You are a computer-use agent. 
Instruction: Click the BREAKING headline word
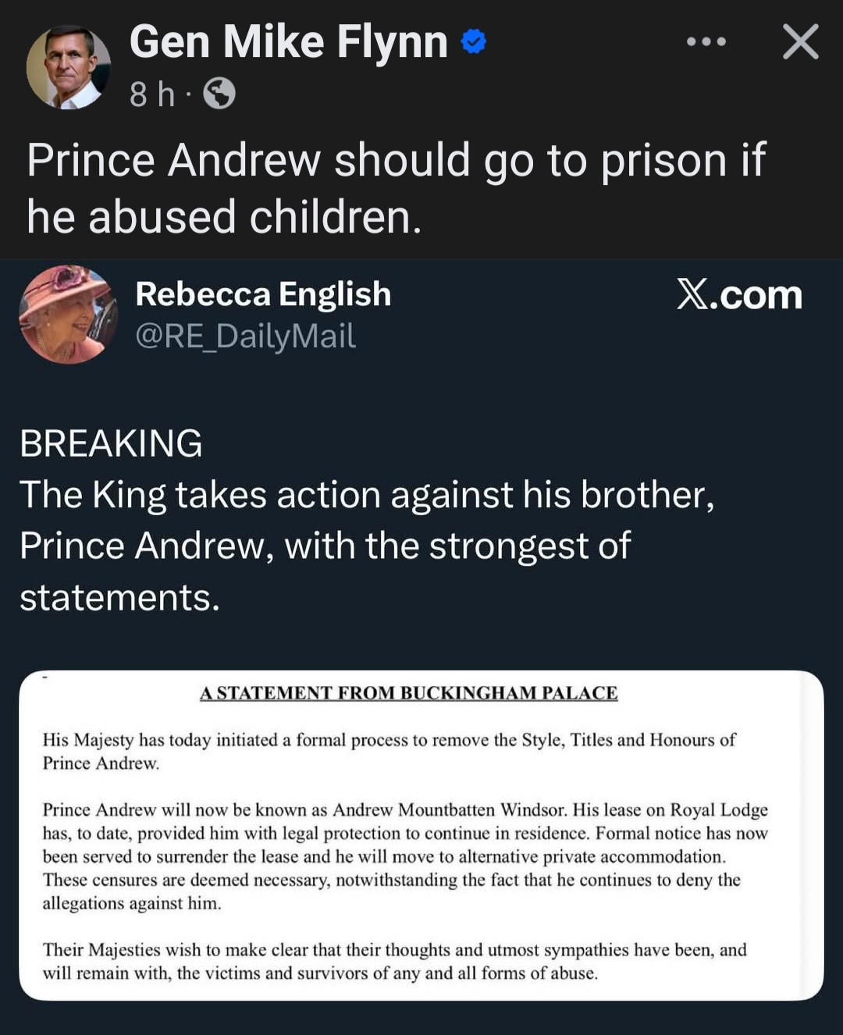pyautogui.click(x=111, y=443)
